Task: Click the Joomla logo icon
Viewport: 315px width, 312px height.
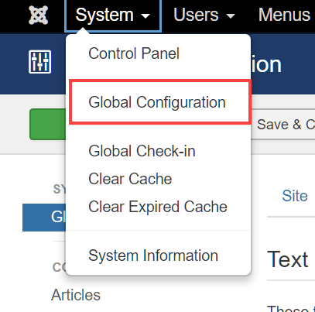Action: click(39, 15)
